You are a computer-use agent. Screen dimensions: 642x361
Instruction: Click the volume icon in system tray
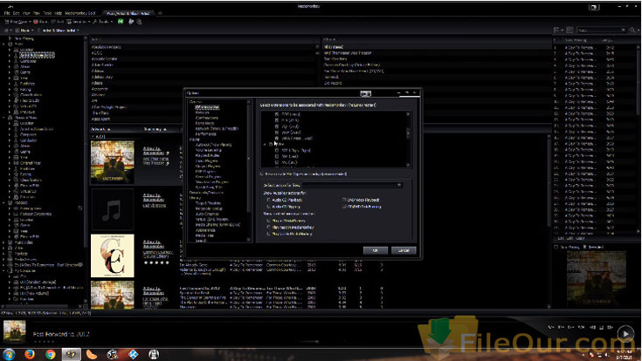coord(607,355)
